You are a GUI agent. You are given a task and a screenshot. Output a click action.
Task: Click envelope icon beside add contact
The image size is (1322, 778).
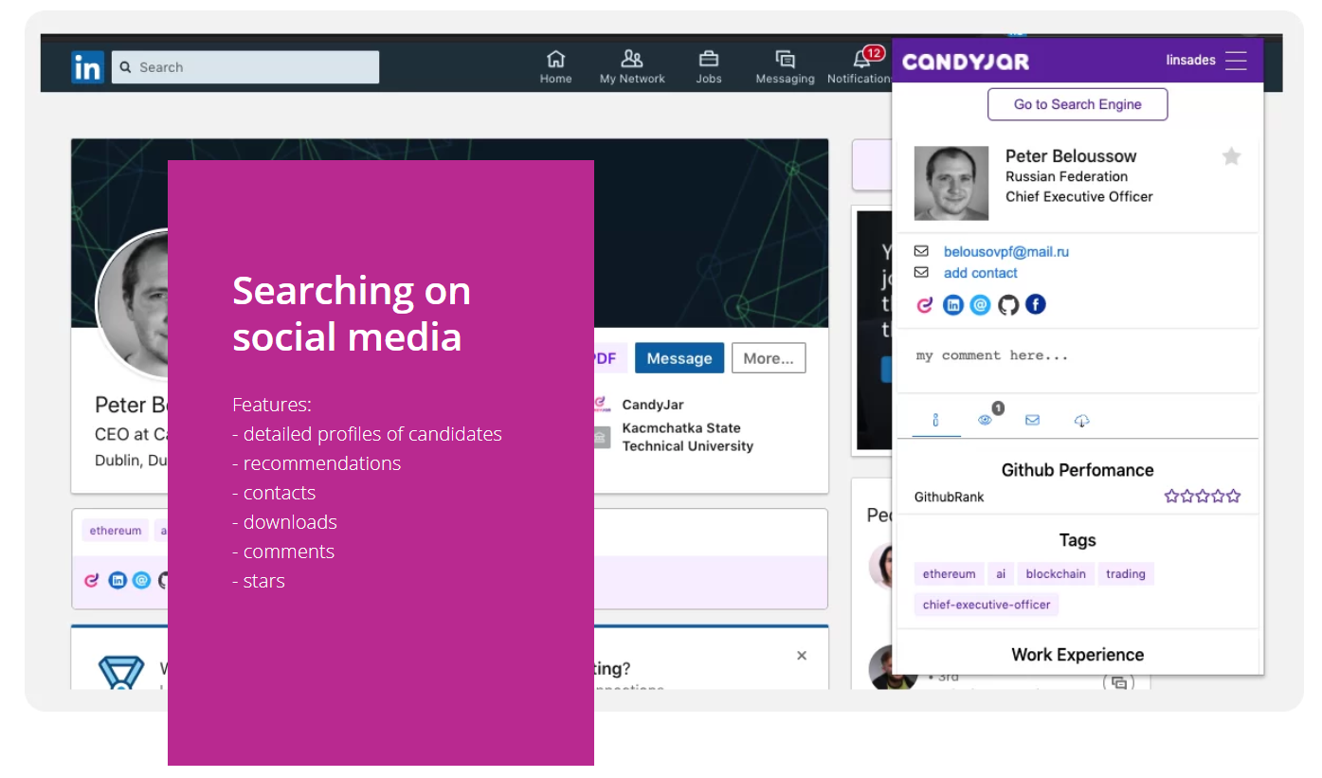[x=921, y=272]
